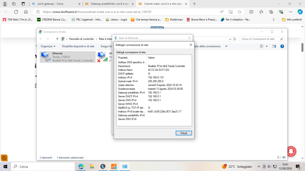Open Explorer help question mark icon
This screenshot has height=171, width=305.
click(x=282, y=46)
